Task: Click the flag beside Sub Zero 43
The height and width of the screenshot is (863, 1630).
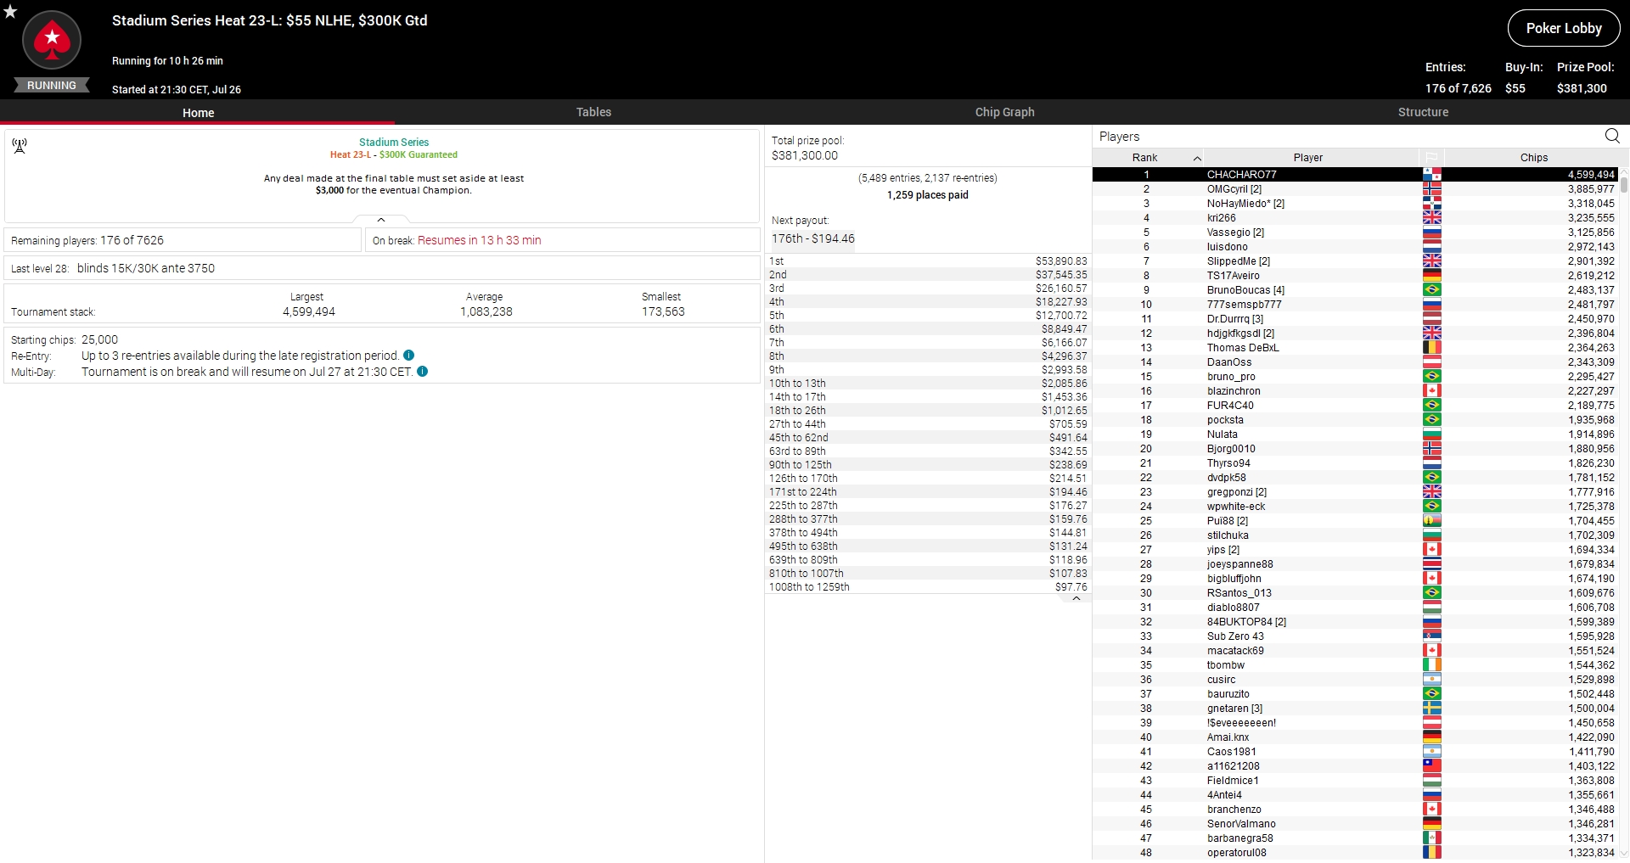Action: [x=1432, y=636]
